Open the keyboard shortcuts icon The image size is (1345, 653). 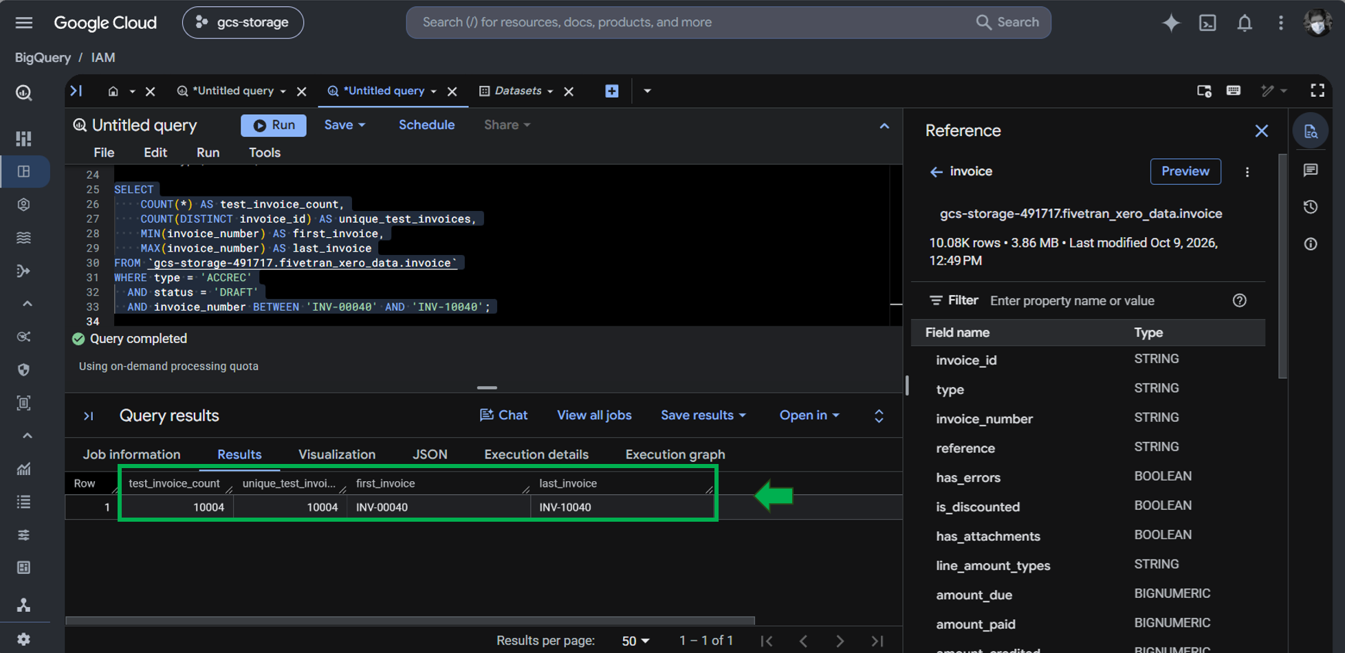click(1234, 91)
